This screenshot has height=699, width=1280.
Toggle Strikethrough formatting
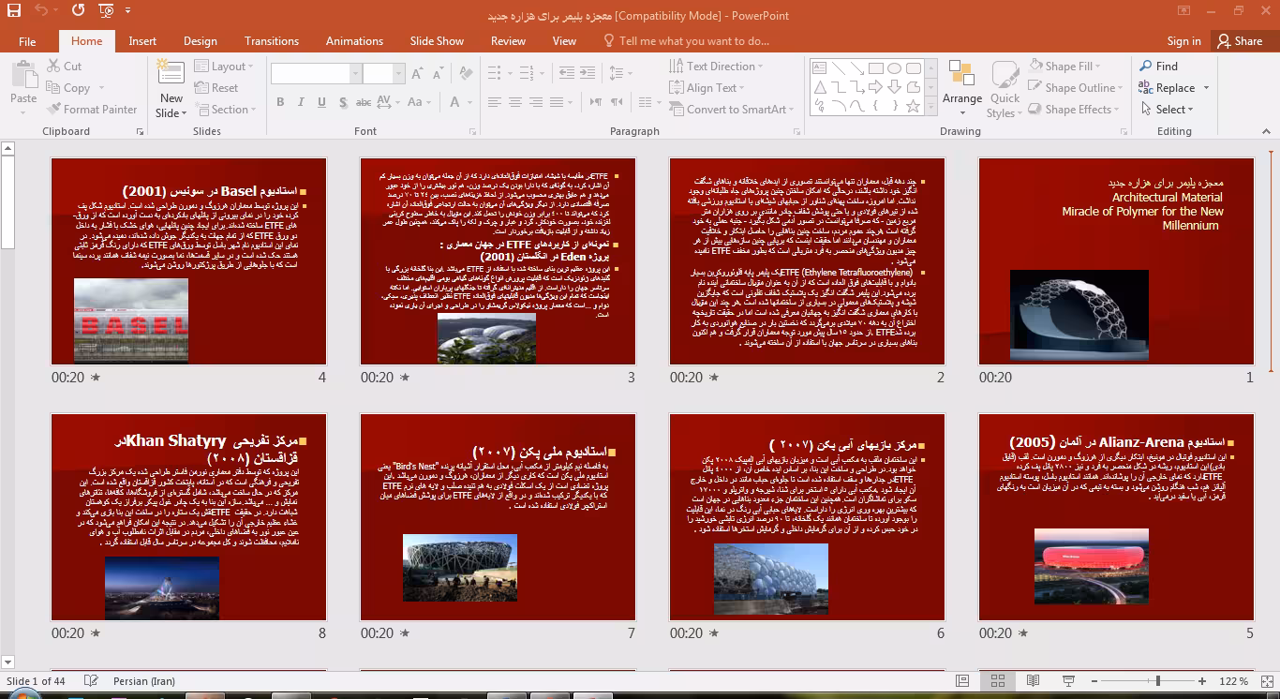coord(363,102)
